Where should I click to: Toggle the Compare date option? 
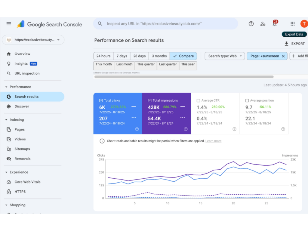coord(183,56)
